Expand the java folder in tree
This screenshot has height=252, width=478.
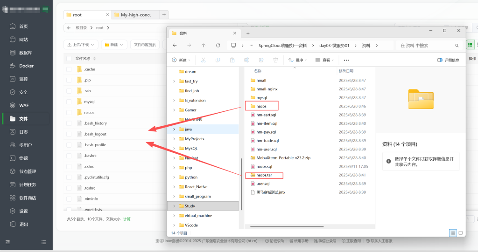(x=174, y=129)
